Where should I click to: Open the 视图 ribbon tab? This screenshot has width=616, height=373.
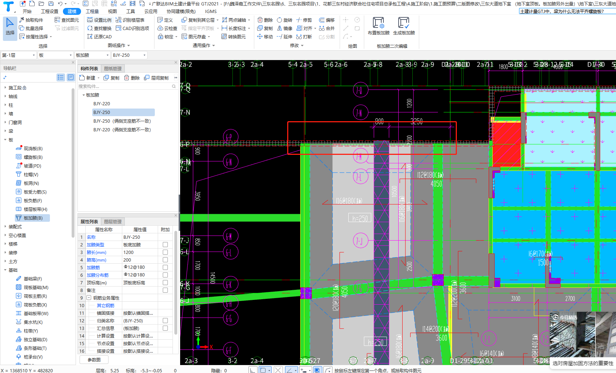tap(112, 11)
